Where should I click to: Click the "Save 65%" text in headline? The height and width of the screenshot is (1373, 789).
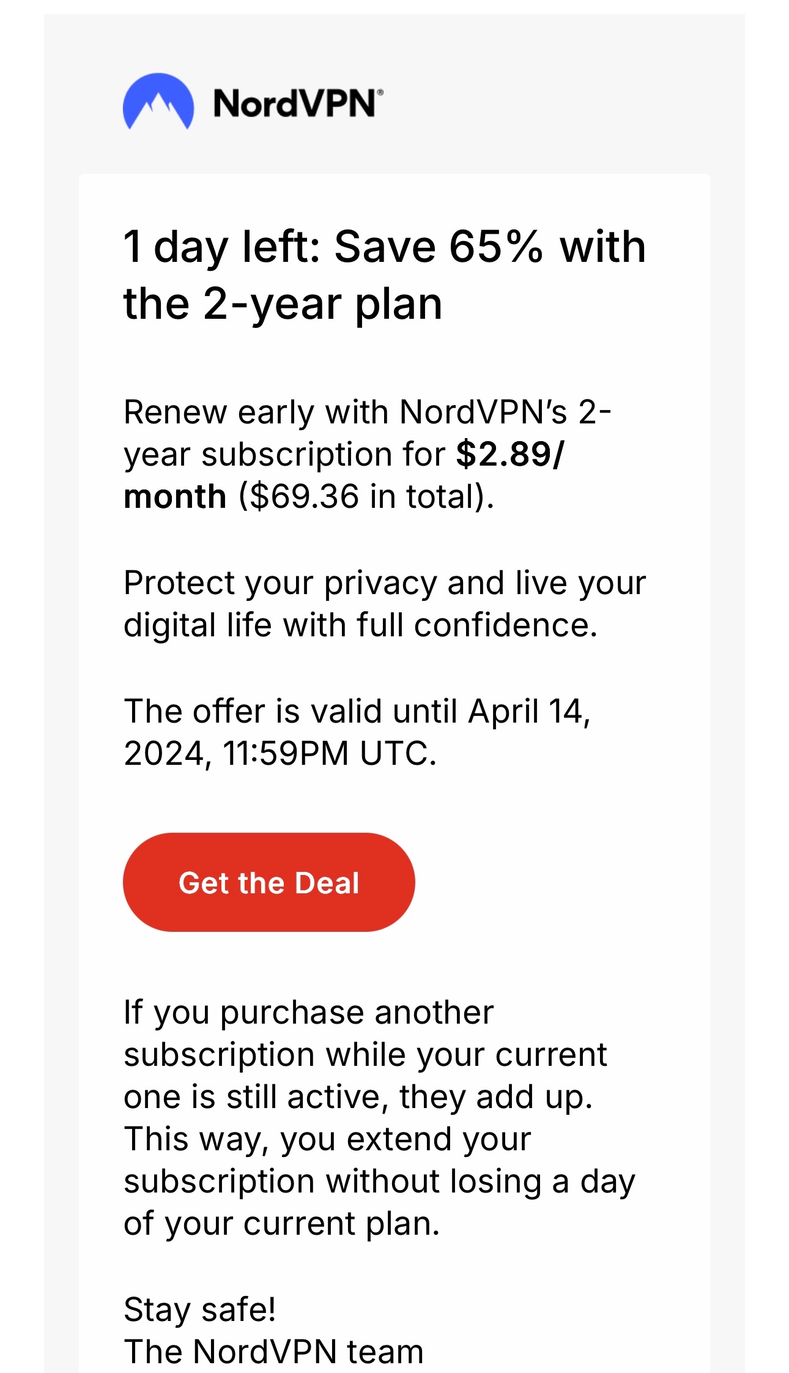point(438,247)
